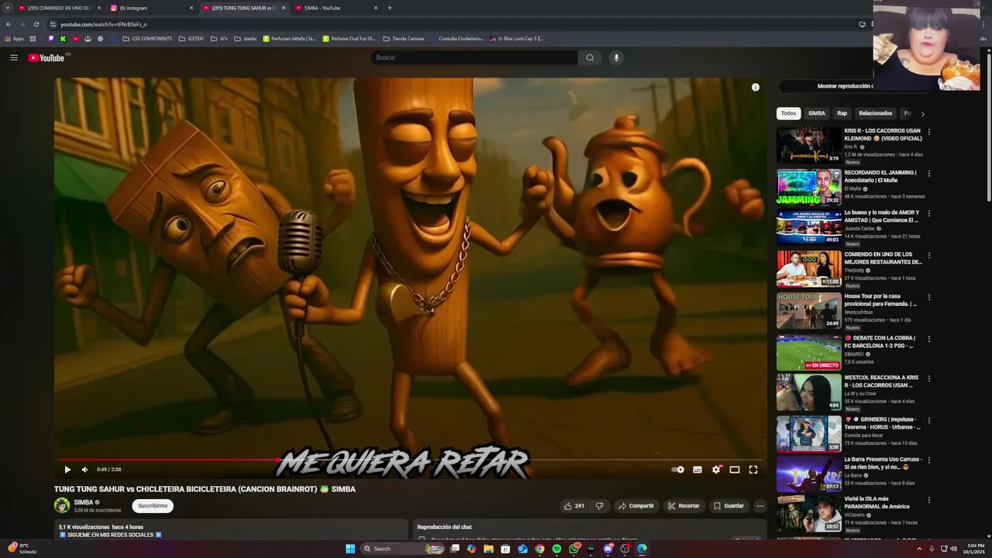Open the CSS COMPONENTS bookmark folder

147,39
